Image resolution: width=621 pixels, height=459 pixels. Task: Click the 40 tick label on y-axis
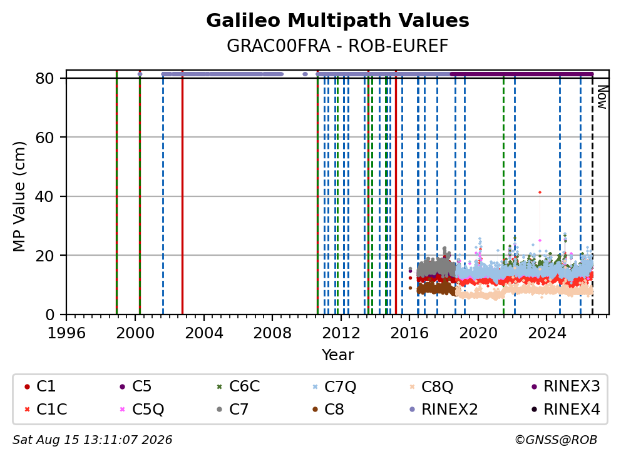click(x=44, y=196)
